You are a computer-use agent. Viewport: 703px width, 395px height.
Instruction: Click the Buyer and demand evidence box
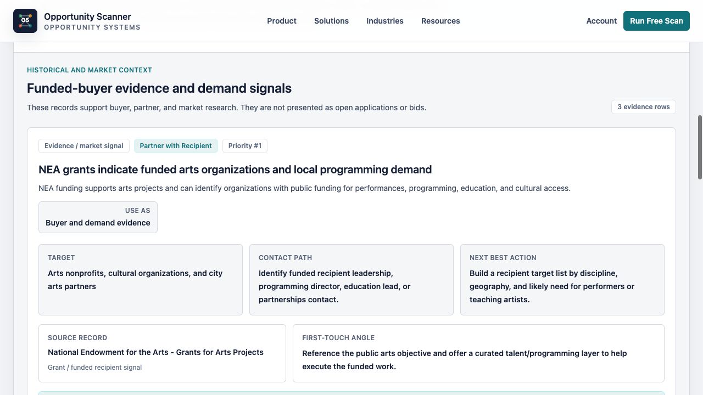98,217
